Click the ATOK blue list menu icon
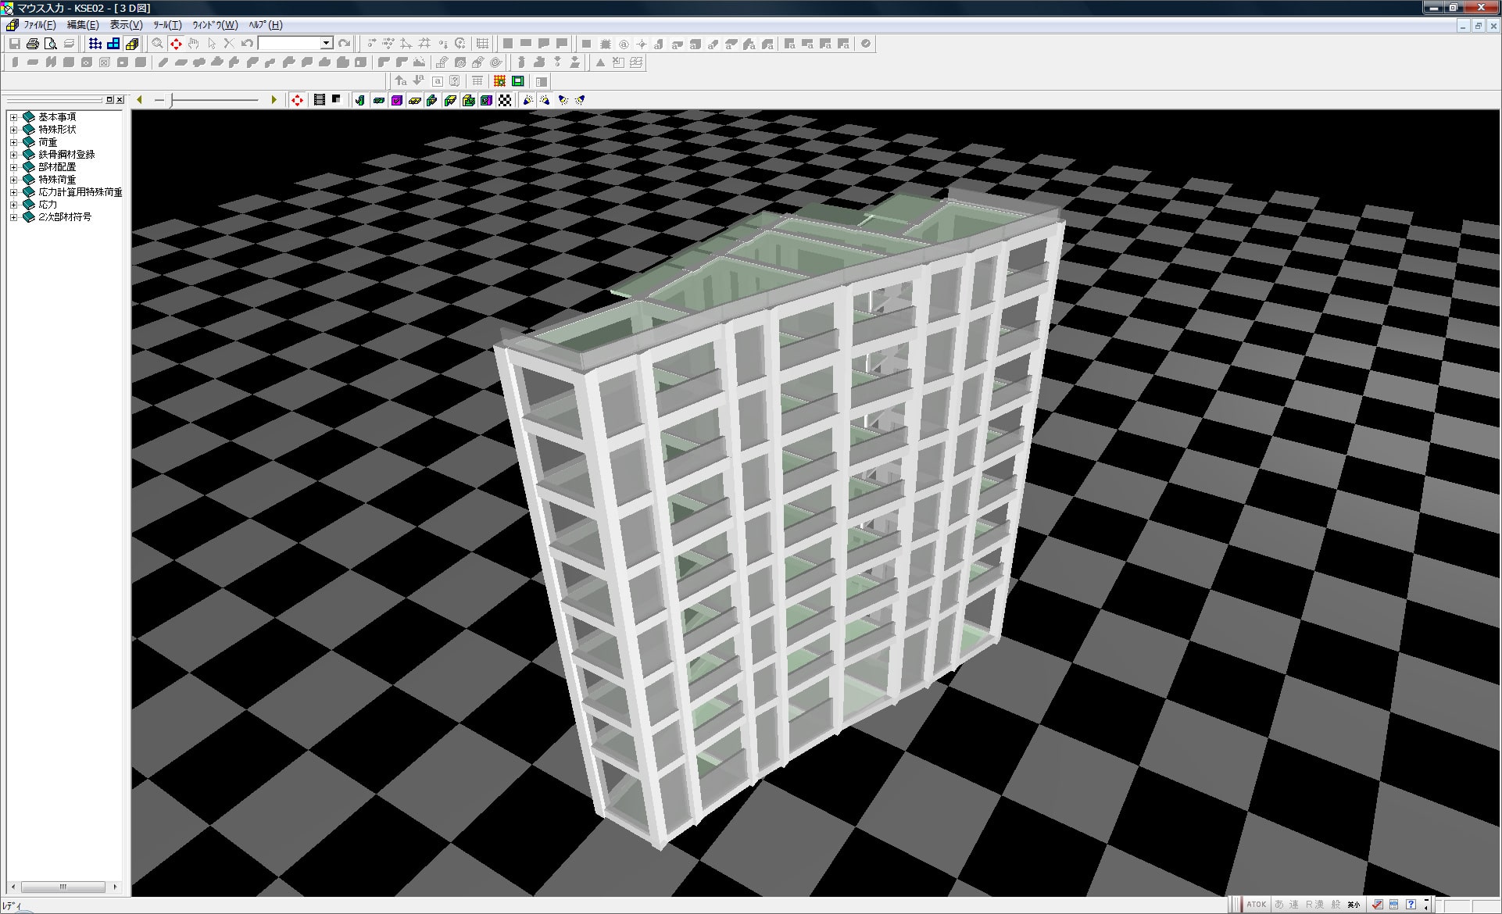Viewport: 1502px width, 914px height. point(1393,905)
